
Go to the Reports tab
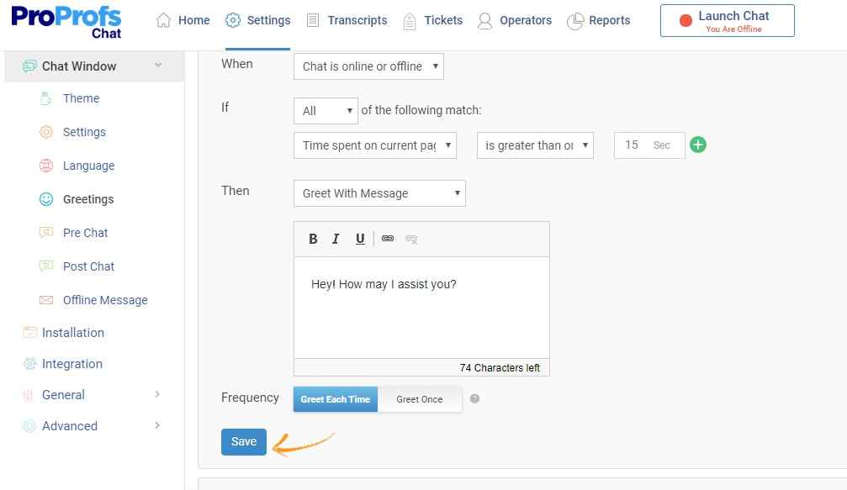(599, 20)
